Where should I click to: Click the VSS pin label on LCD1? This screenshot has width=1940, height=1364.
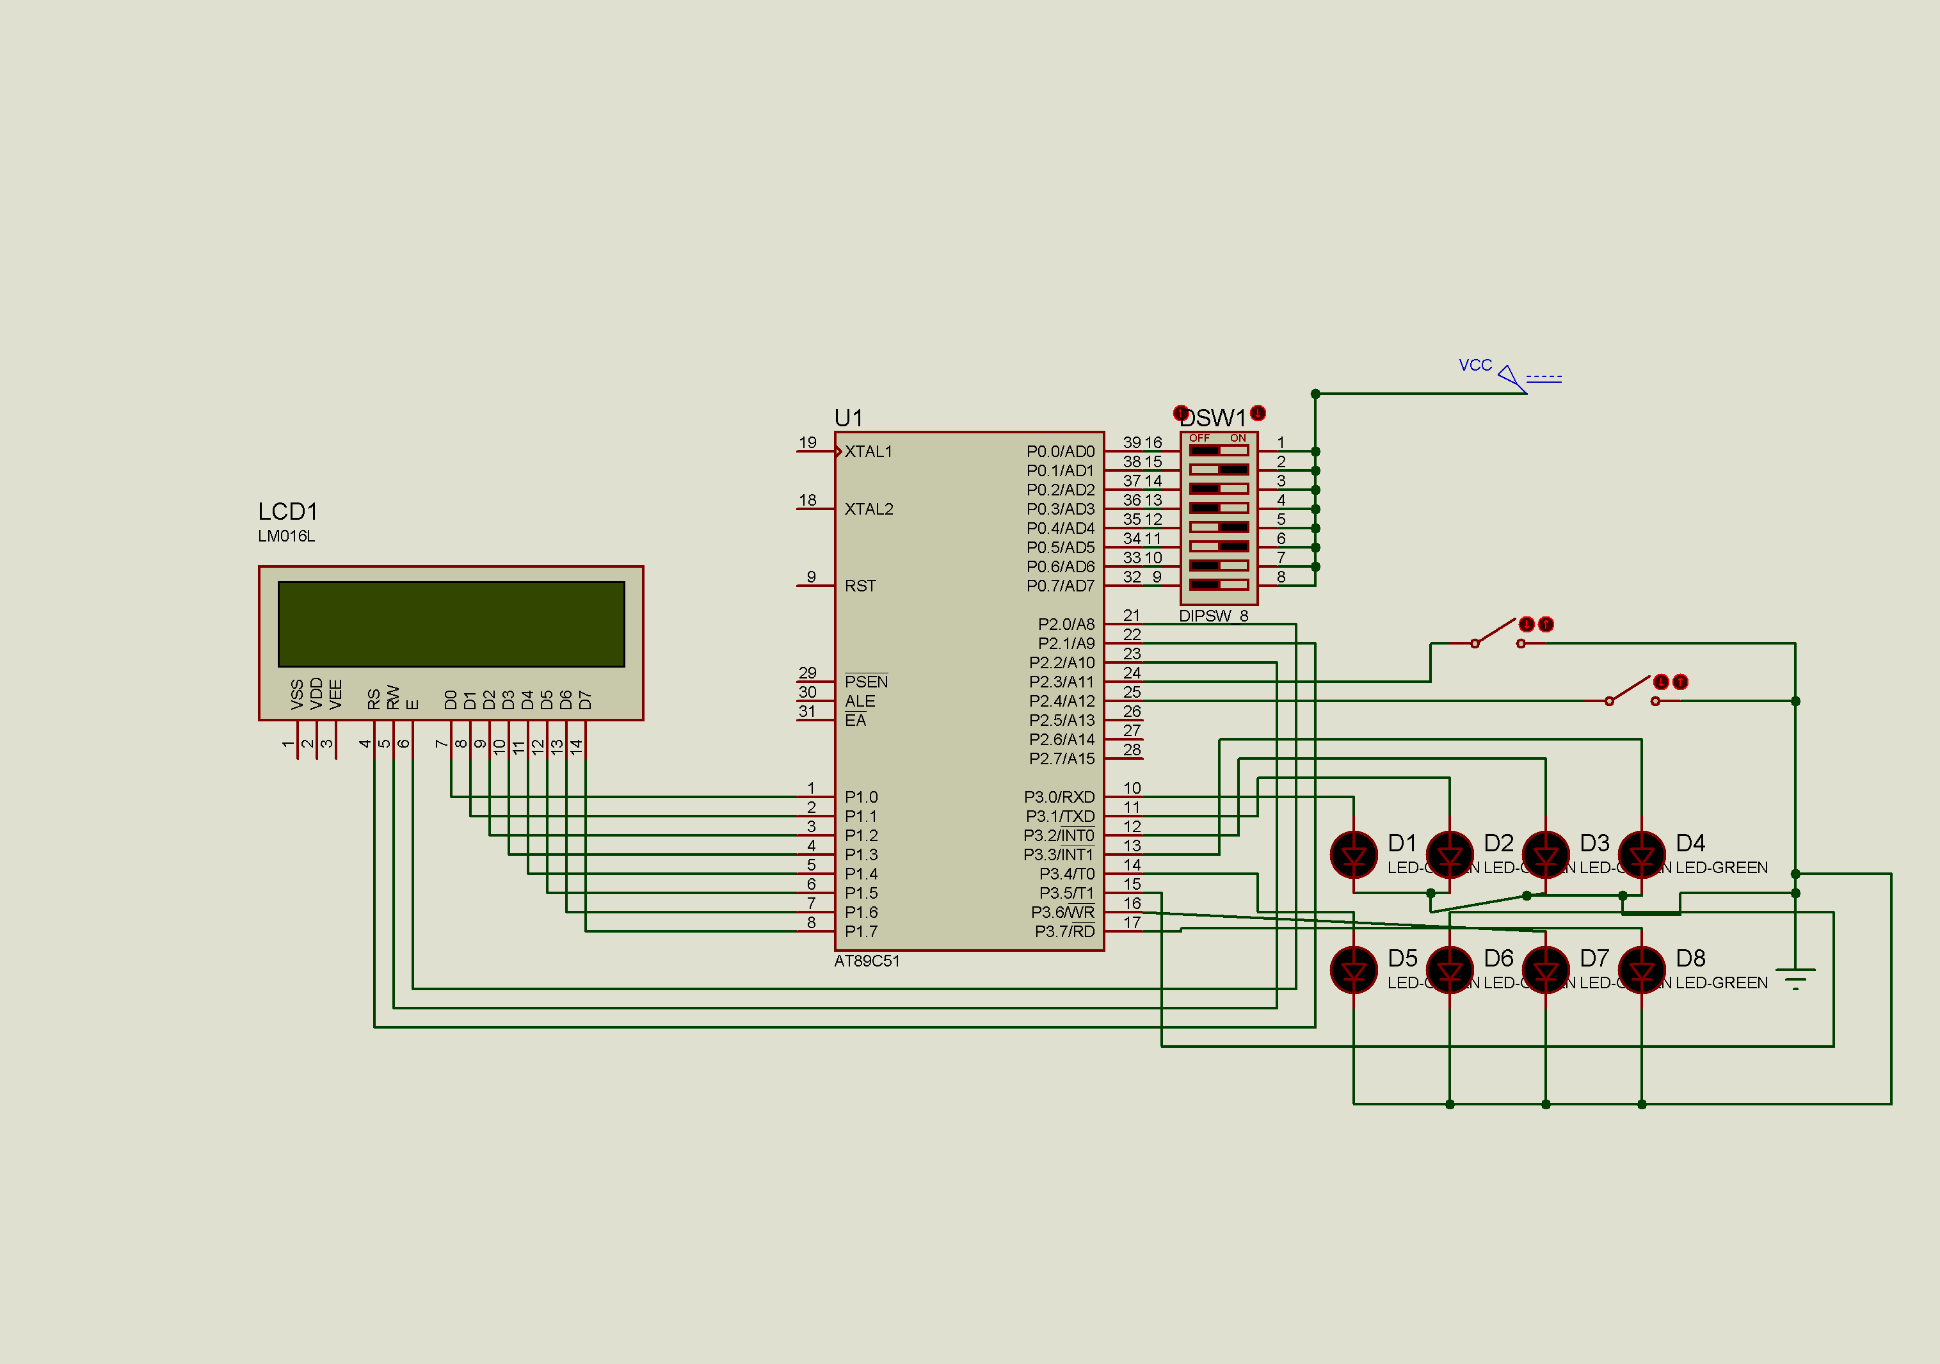pos(296,694)
